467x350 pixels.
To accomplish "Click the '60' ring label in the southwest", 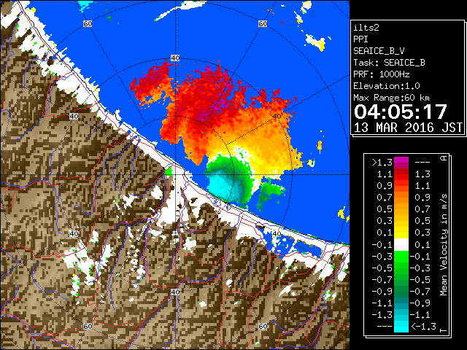I will coord(88,326).
